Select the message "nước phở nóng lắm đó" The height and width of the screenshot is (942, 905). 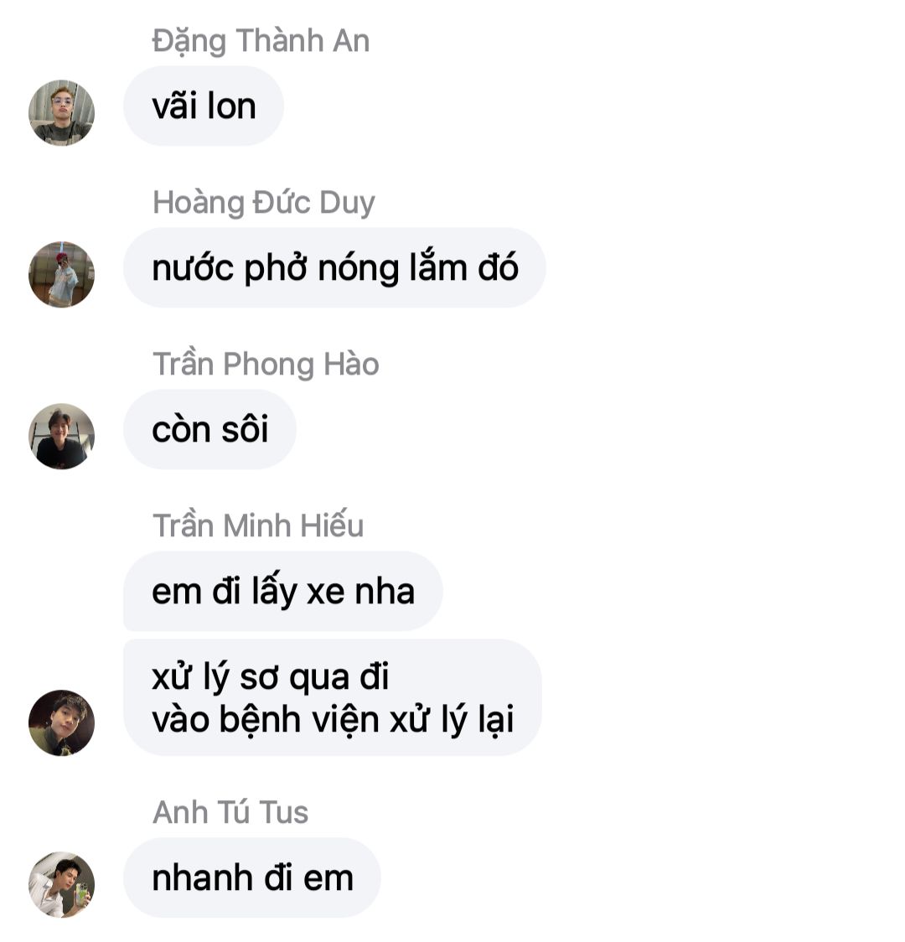pyautogui.click(x=334, y=268)
